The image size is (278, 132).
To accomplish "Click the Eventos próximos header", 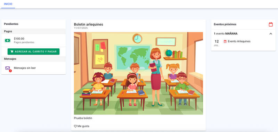I will tap(225, 24).
